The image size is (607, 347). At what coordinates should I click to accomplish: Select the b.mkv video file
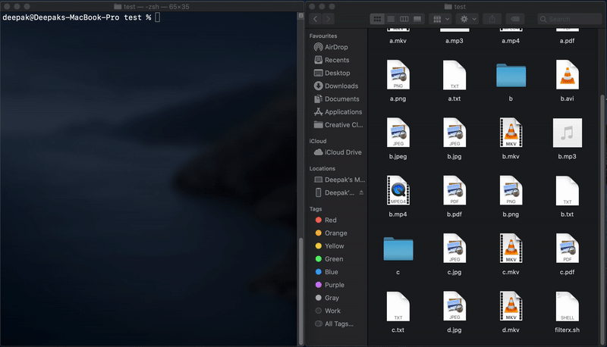(511, 133)
